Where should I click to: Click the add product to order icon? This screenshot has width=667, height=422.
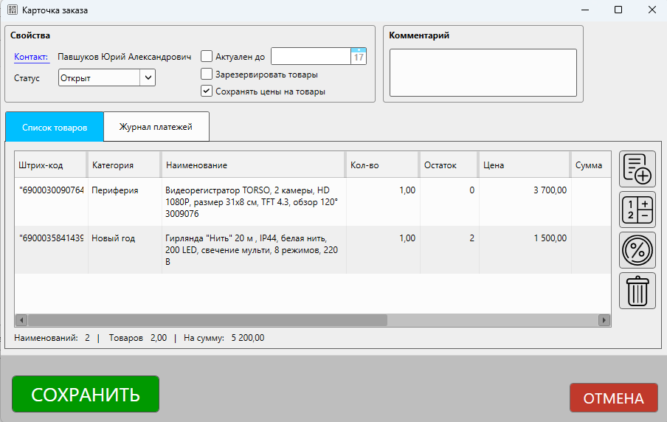point(637,169)
